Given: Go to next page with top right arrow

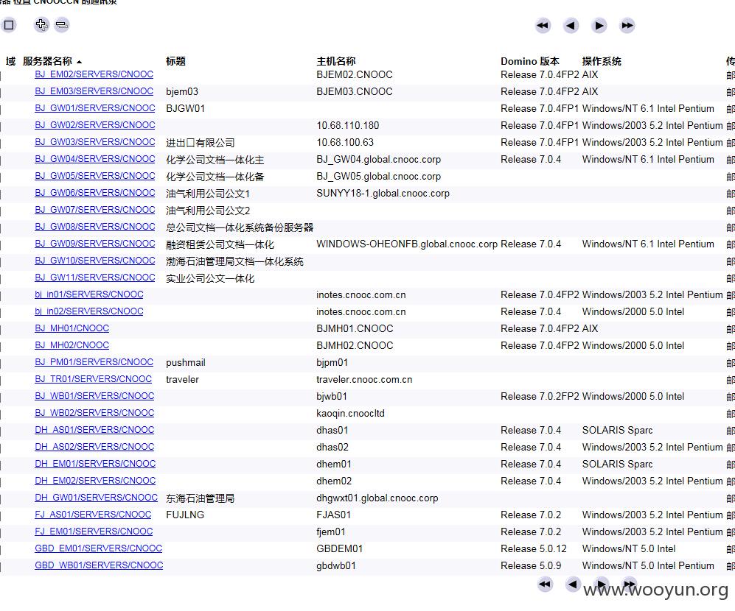Looking at the screenshot, I should click(599, 25).
